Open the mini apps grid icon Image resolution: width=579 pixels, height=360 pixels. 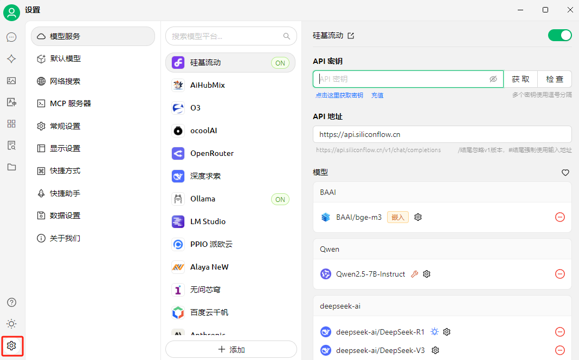point(11,124)
